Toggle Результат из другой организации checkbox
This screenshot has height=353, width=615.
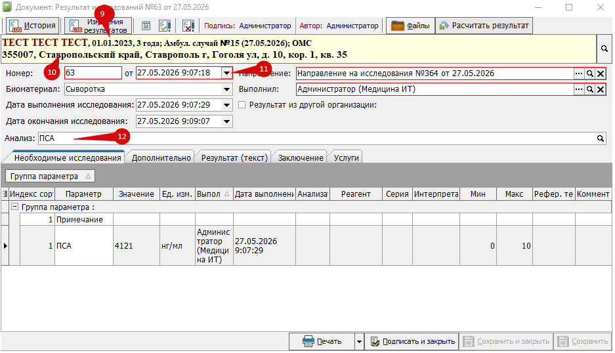click(242, 105)
